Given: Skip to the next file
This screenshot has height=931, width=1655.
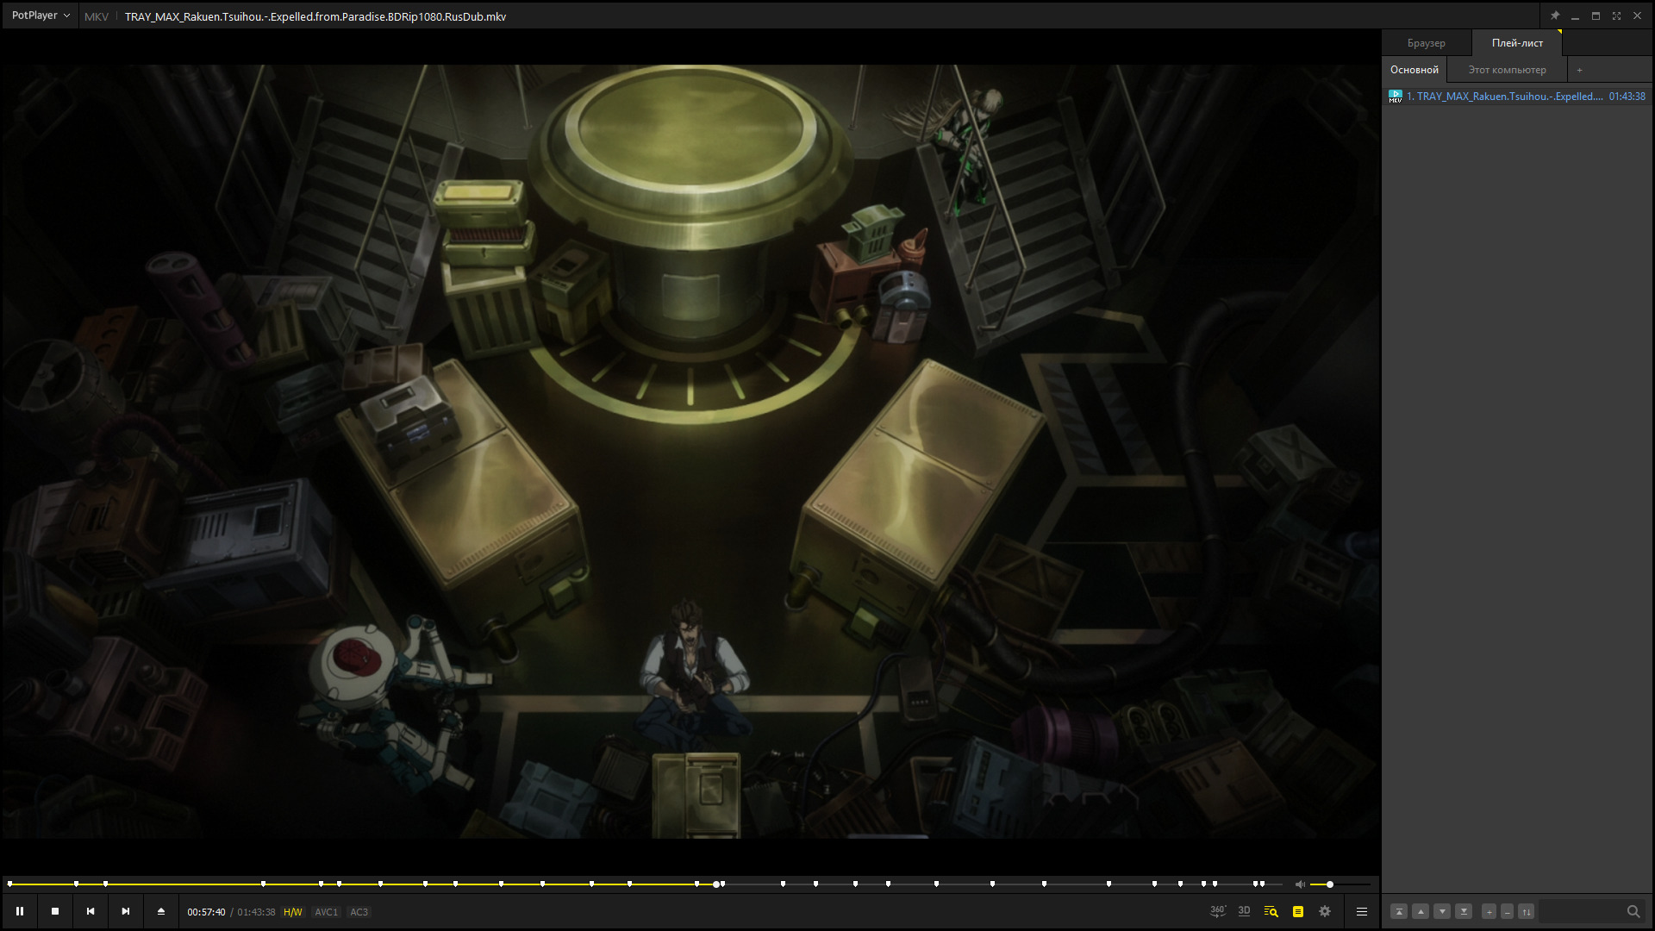Looking at the screenshot, I should (x=126, y=911).
